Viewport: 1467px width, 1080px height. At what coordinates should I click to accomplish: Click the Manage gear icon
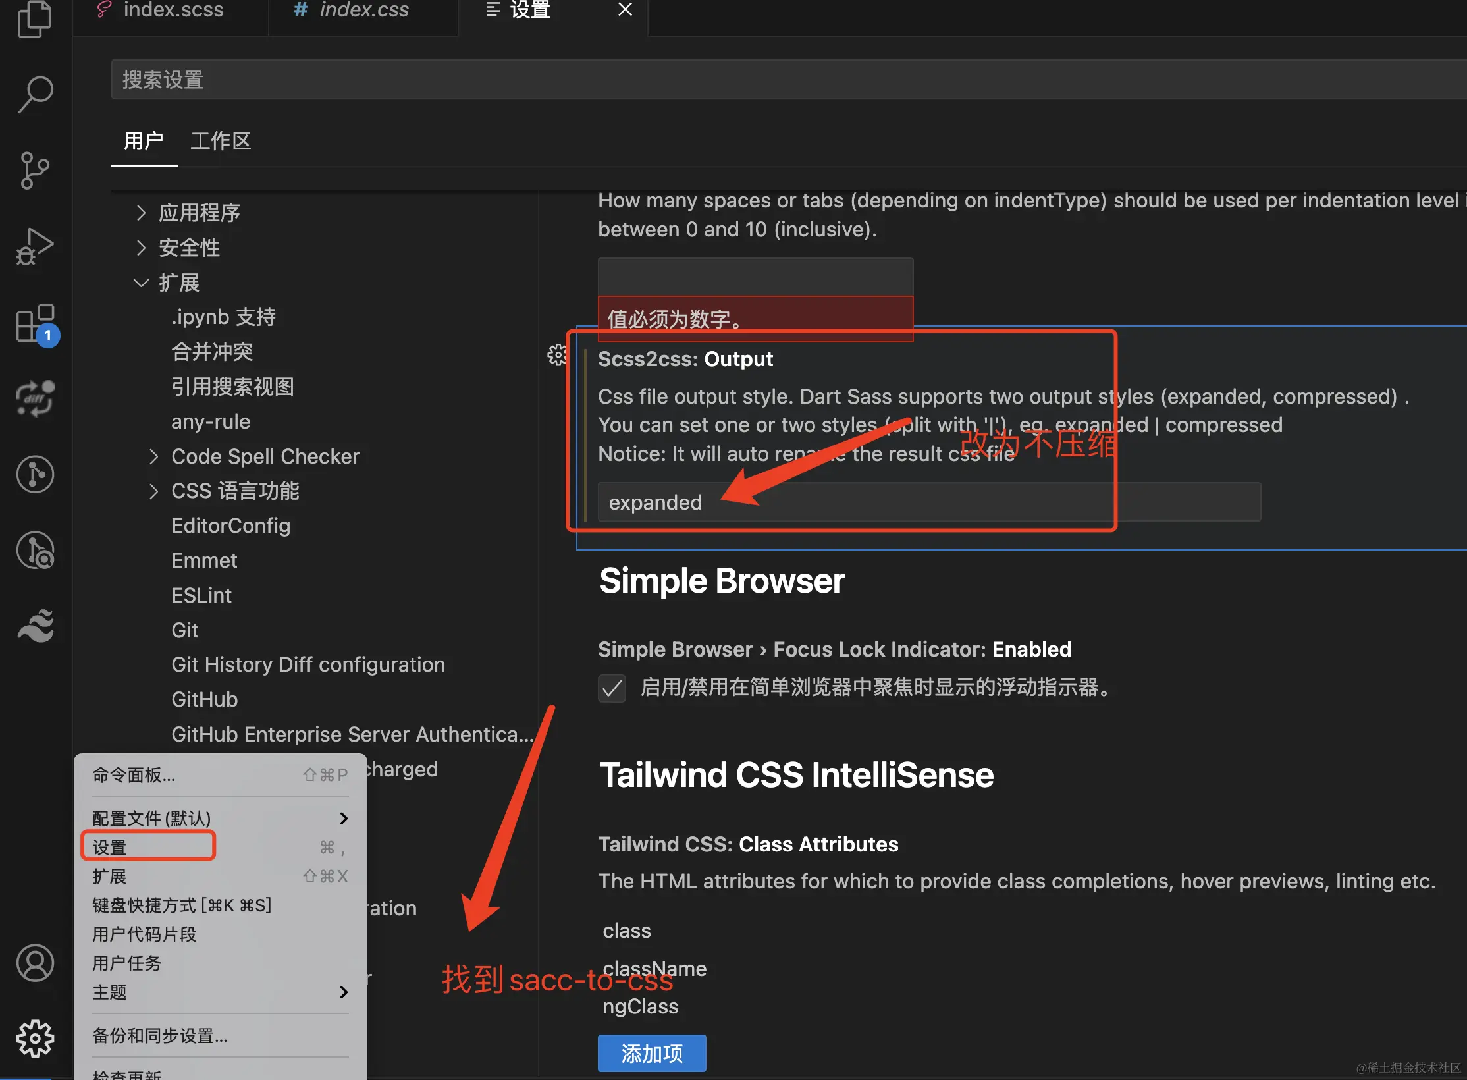click(x=35, y=1039)
